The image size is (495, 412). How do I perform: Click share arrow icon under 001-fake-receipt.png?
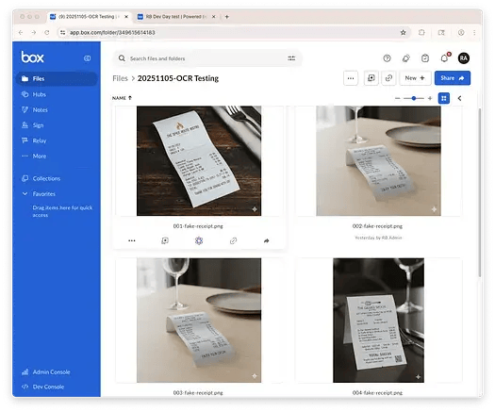point(267,241)
